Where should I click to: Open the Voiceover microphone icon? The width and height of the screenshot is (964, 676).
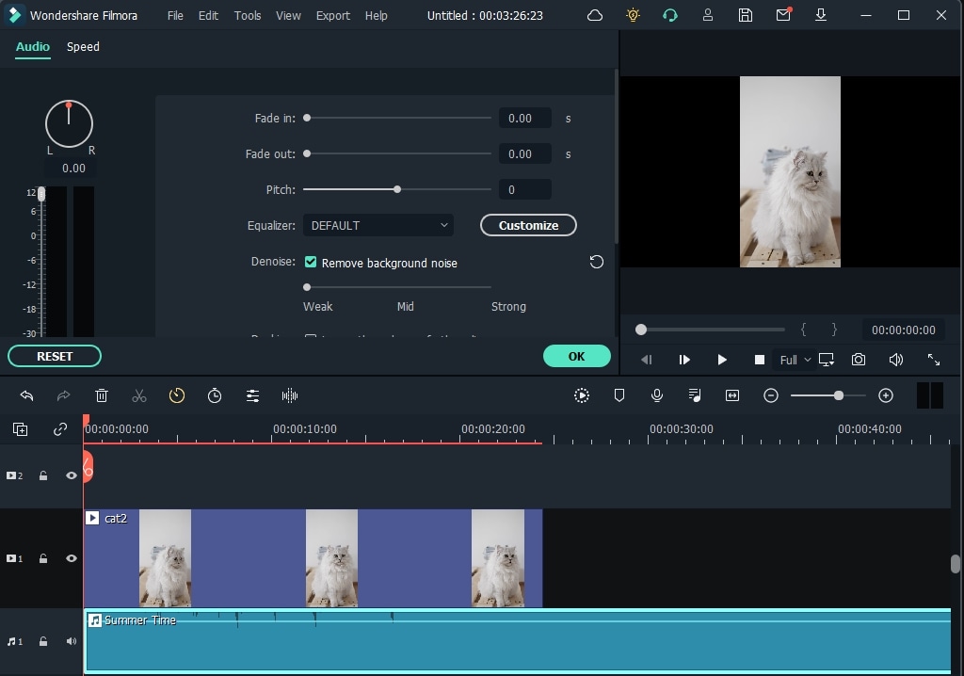(657, 395)
